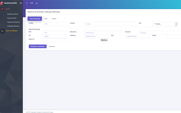Click the Cancelar link

click(52, 46)
